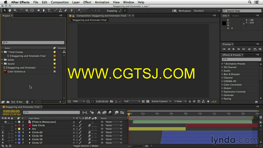Image resolution: width=263 pixels, height=148 pixels.
Task: Open the Effect menu
Action: pyautogui.click(x=87, y=2)
